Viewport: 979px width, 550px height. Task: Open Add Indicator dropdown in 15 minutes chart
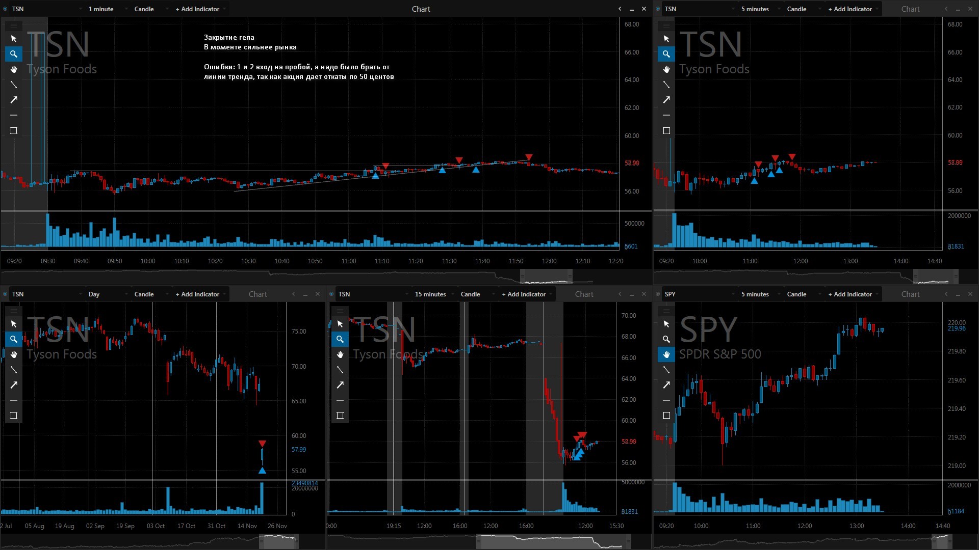click(x=527, y=294)
